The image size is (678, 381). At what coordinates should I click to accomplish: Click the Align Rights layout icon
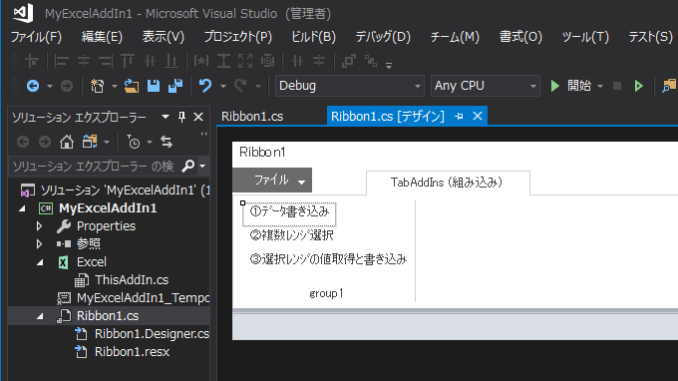106,62
